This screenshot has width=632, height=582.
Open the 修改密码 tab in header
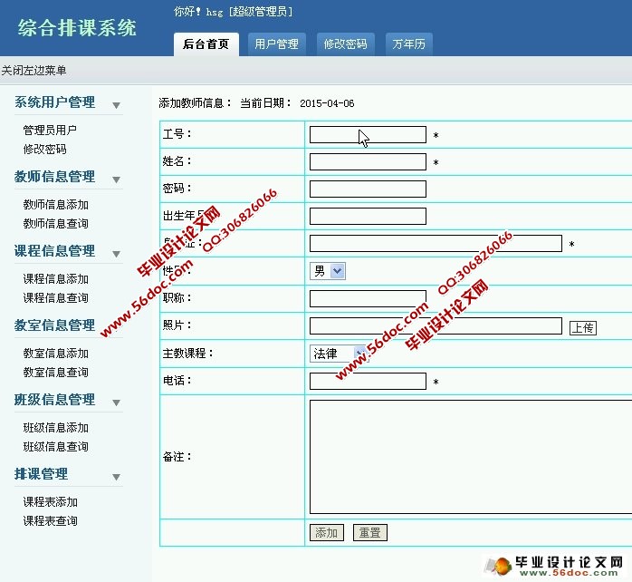click(x=345, y=44)
